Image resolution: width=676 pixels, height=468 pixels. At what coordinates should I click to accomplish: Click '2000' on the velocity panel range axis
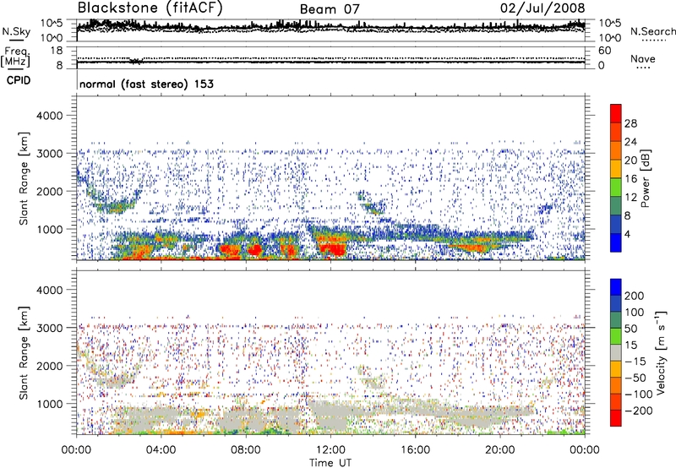pos(49,366)
